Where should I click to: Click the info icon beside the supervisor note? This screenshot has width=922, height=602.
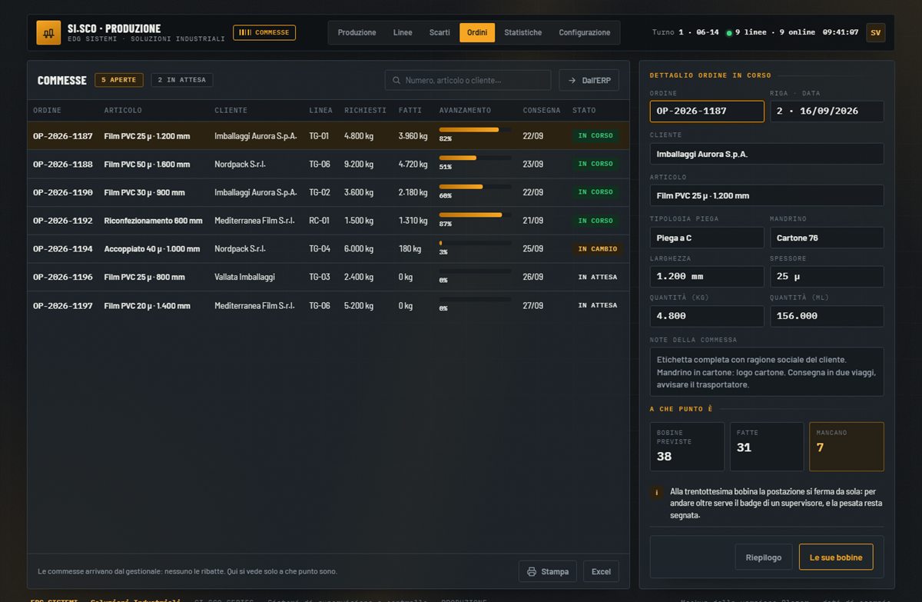[x=657, y=492]
